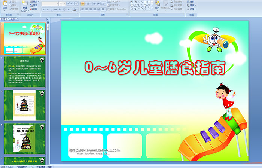Open the Paragraph group dialog launcher
The height and width of the screenshot is (168, 262).
(127, 15)
